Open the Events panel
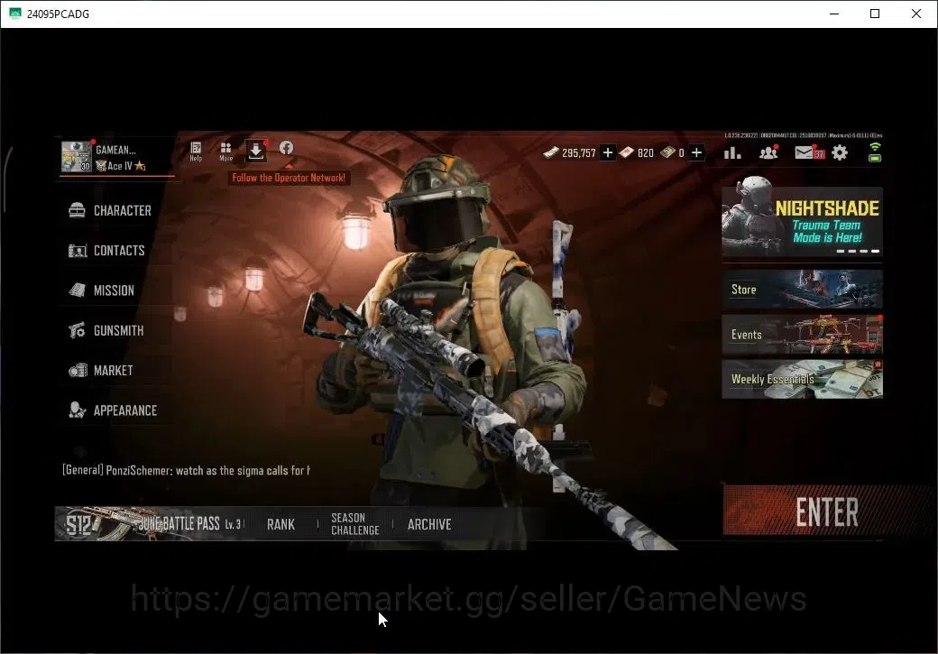Image resolution: width=938 pixels, height=654 pixels. point(802,335)
